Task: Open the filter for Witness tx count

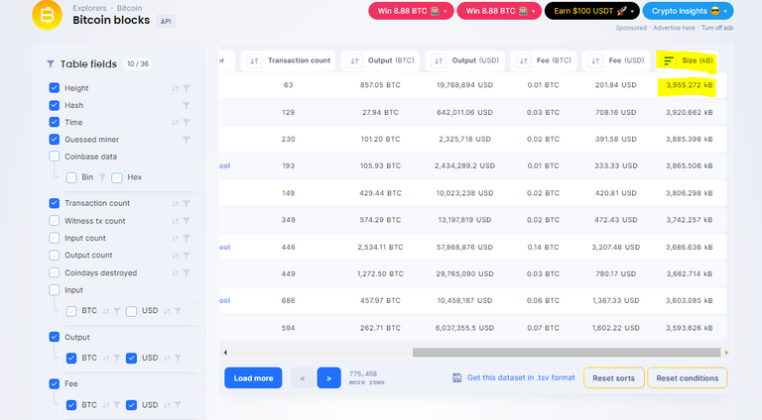Action: [187, 221]
